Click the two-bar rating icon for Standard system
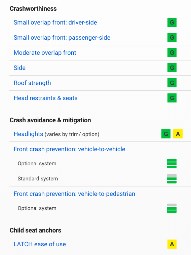 pyautogui.click(x=172, y=179)
